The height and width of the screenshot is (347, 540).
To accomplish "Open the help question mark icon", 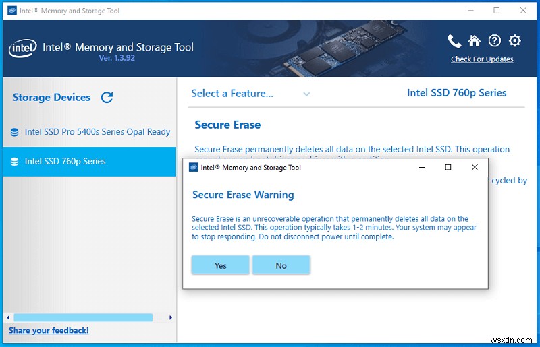I will pyautogui.click(x=495, y=41).
